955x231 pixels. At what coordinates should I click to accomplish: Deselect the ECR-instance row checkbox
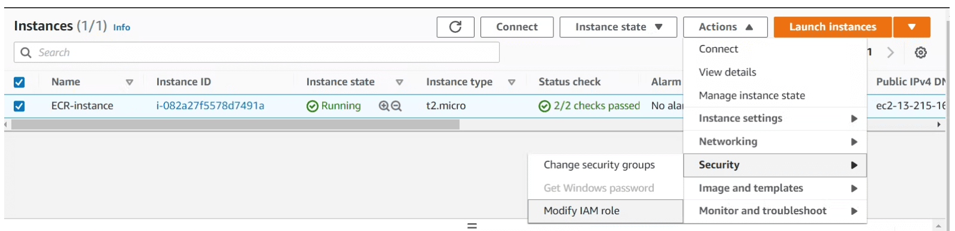pos(19,106)
